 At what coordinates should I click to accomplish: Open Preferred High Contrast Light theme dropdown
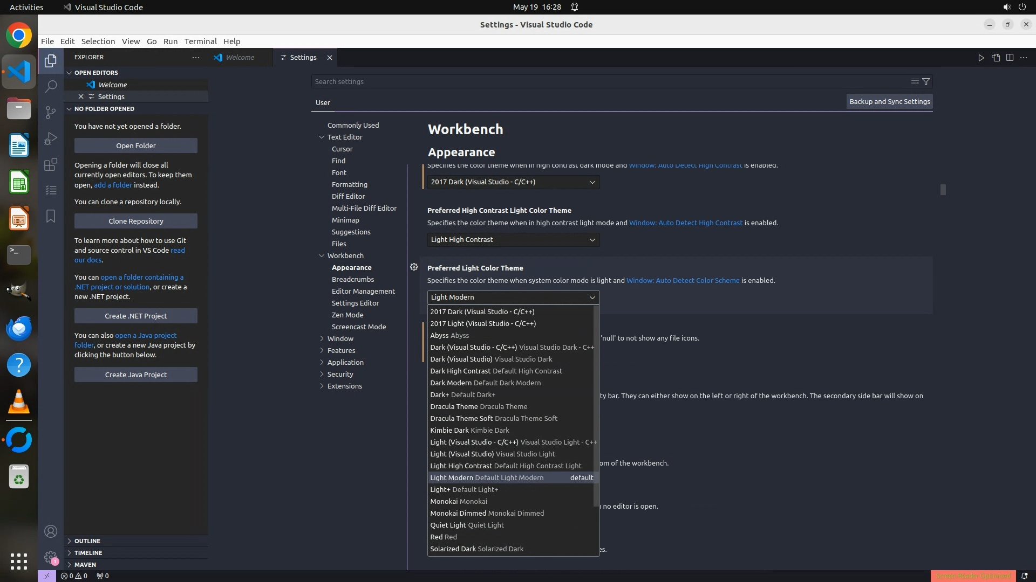513,239
